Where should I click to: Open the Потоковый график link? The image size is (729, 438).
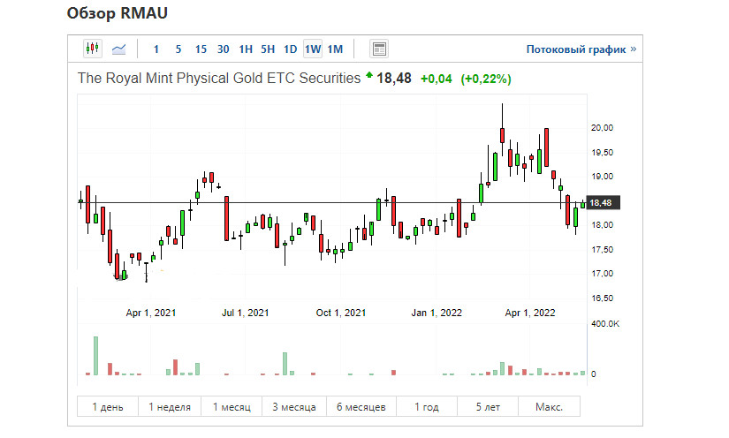click(581, 49)
